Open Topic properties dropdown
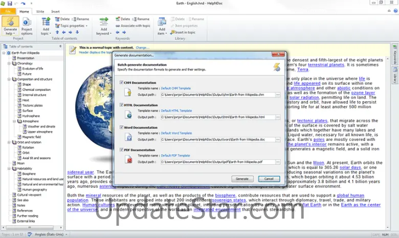399x238 pixels. (x=71, y=26)
